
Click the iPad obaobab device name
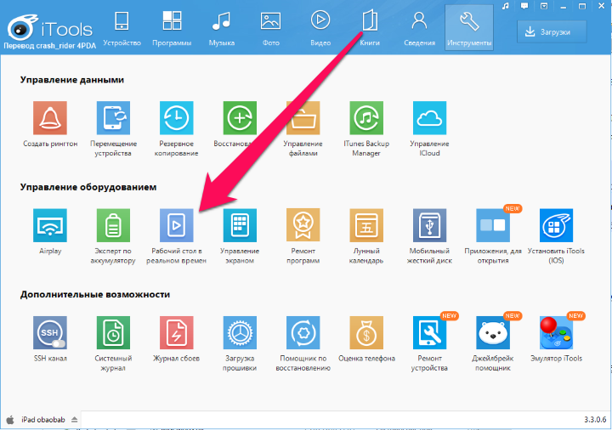(x=43, y=420)
